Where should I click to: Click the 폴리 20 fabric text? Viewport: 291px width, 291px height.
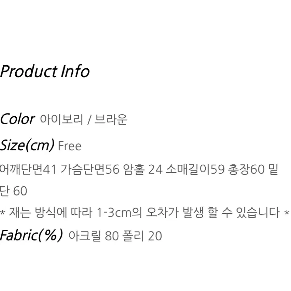click(x=142, y=236)
